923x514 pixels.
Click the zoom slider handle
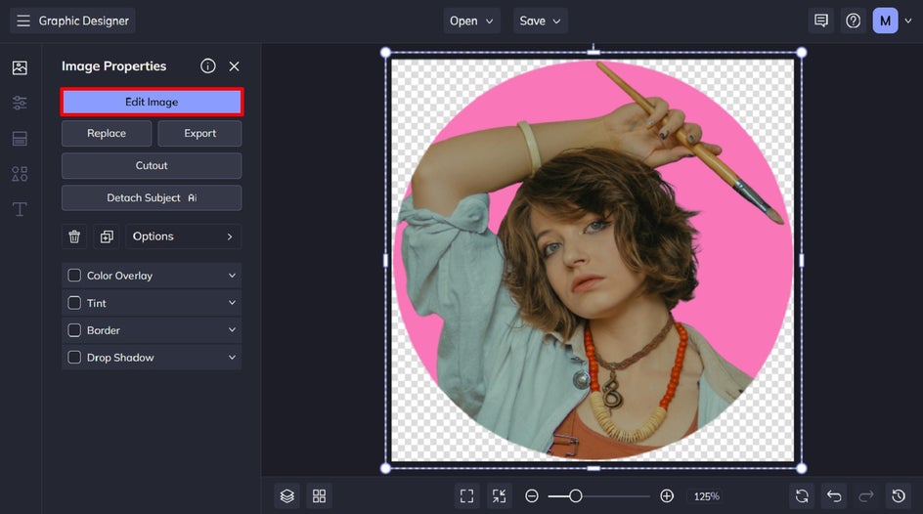(576, 496)
